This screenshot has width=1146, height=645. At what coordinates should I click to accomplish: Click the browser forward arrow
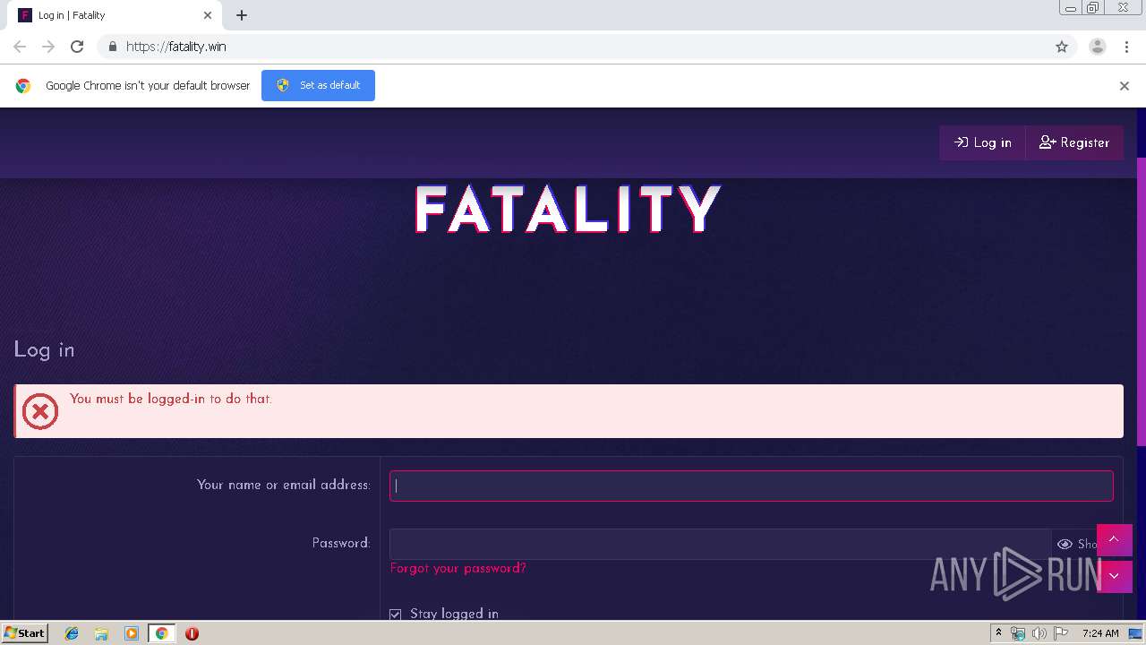48,47
